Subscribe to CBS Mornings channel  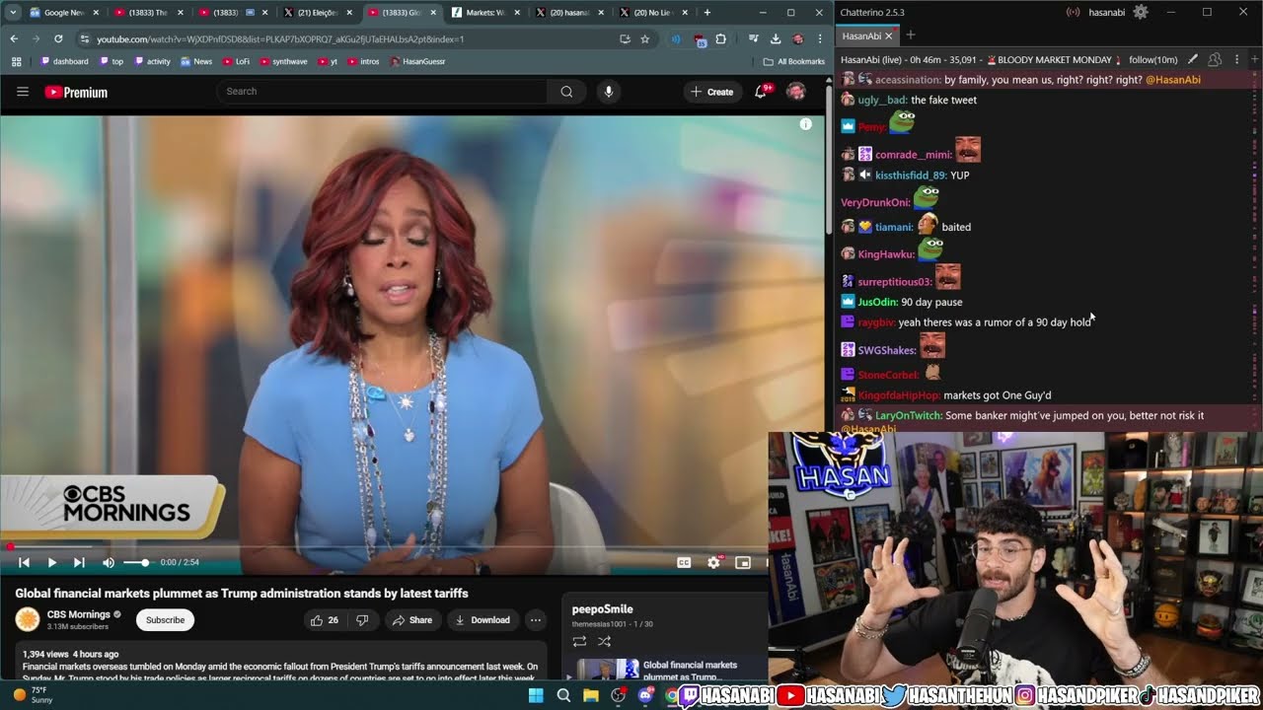(165, 620)
